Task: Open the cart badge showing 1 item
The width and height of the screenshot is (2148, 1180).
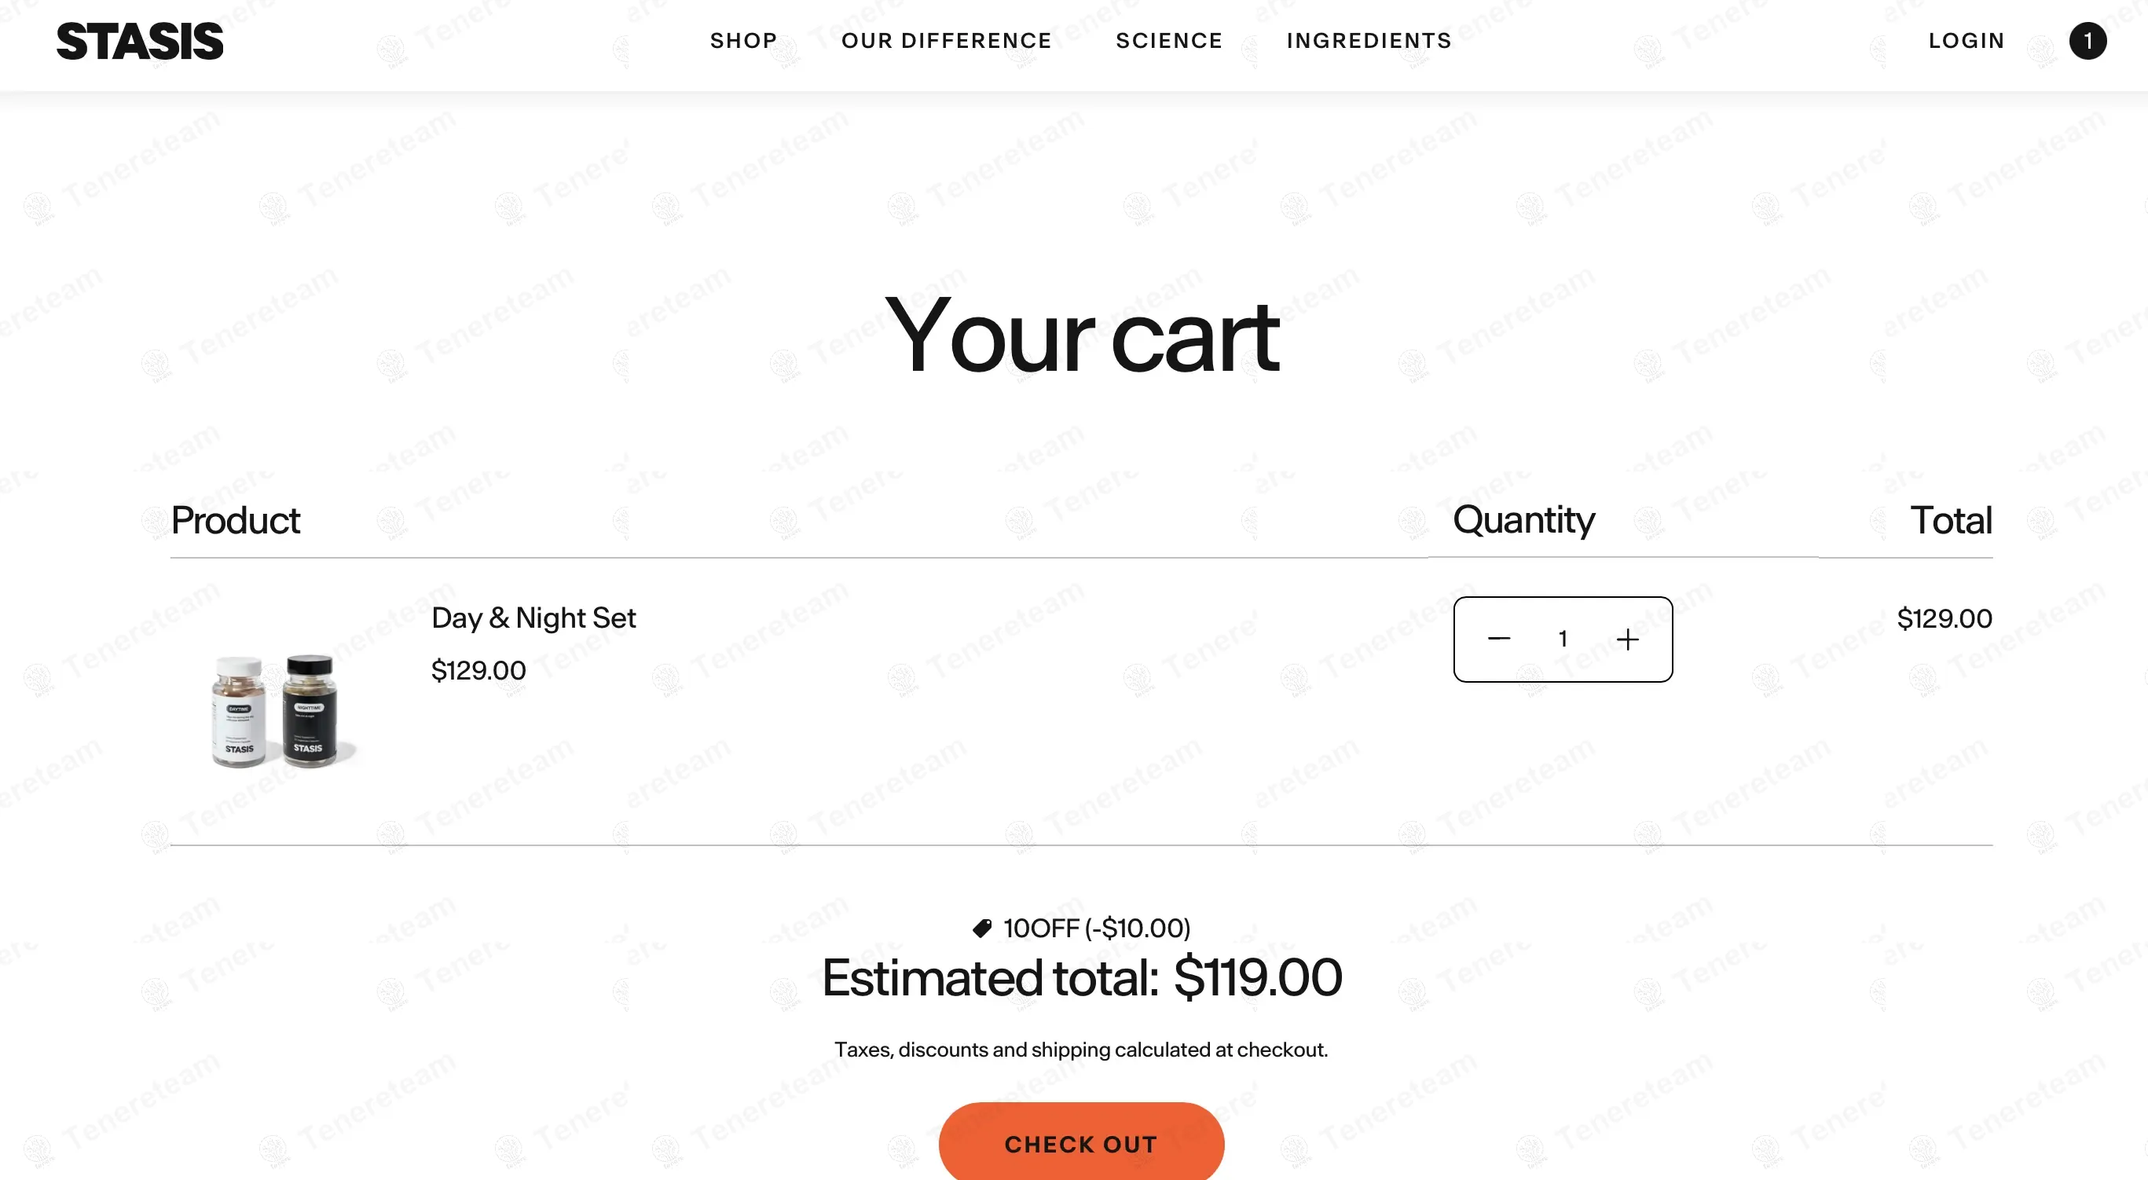Action: pos(2088,41)
